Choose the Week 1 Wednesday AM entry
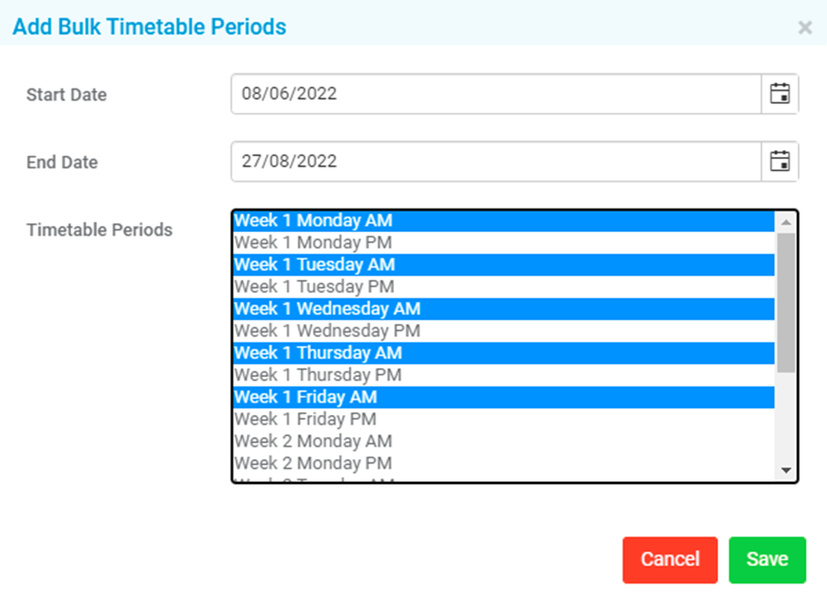Screen dimensions: 827x603 pyautogui.click(x=505, y=309)
